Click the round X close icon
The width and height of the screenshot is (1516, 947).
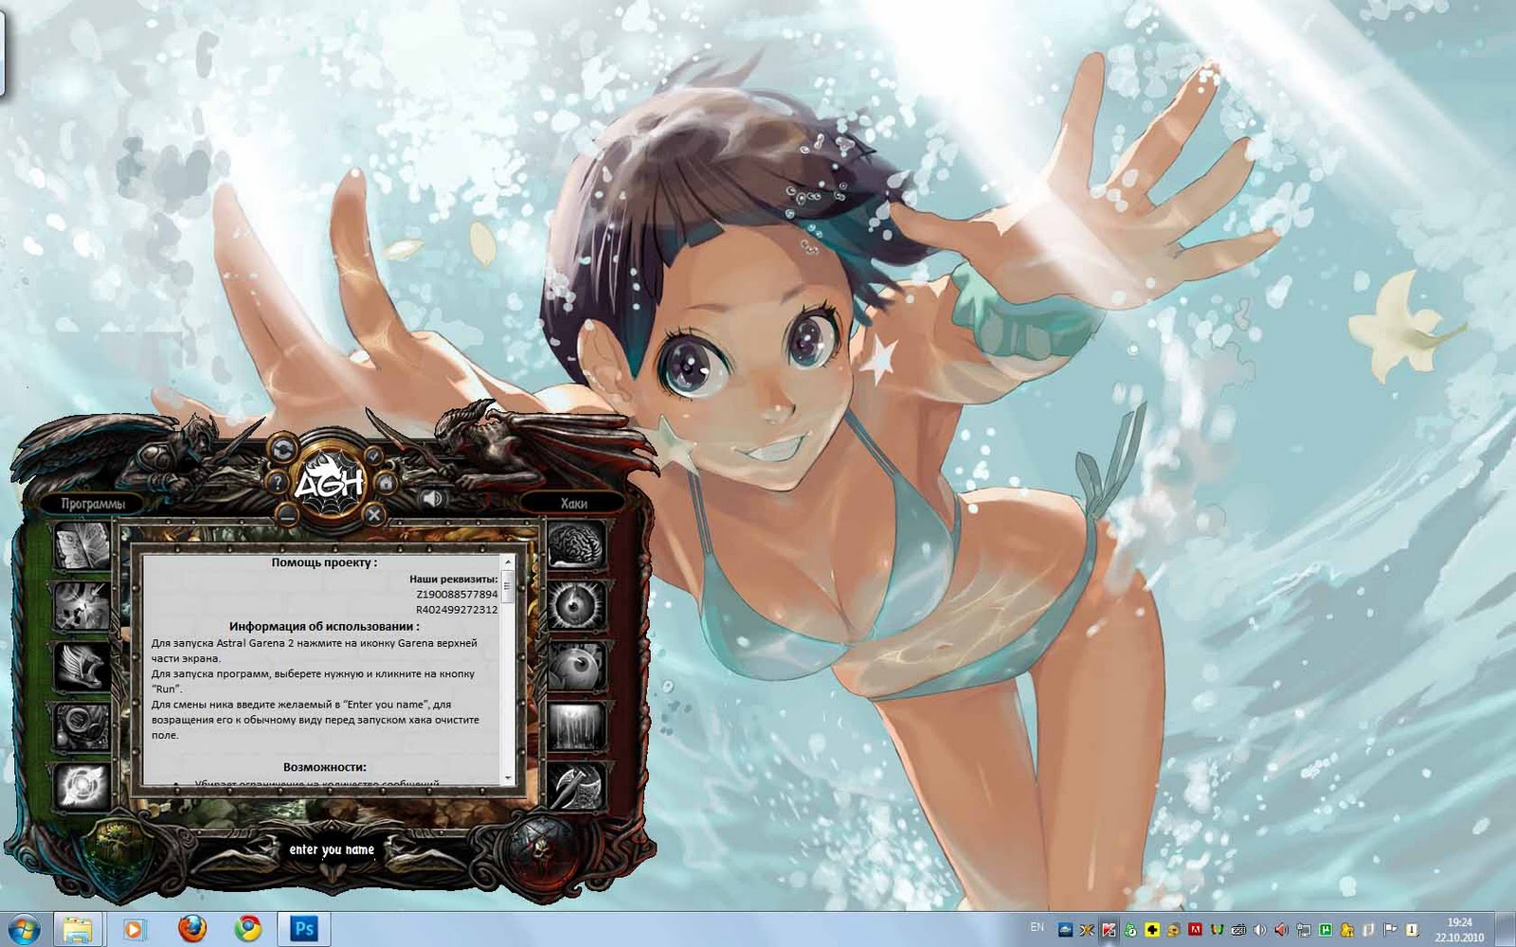coord(374,514)
